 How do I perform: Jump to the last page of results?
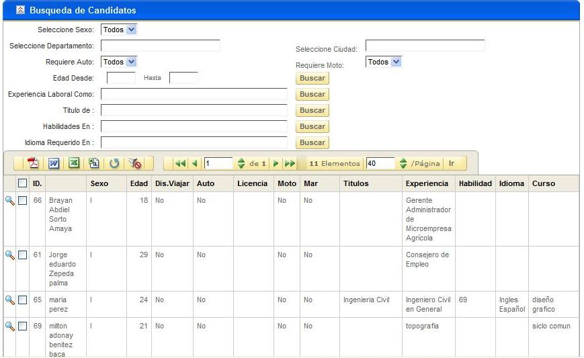[x=290, y=163]
